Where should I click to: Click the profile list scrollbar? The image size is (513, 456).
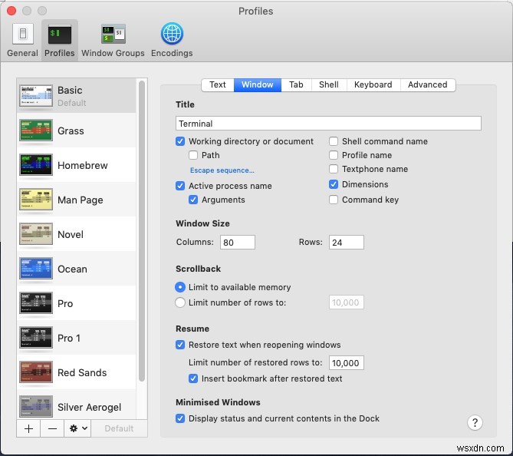point(142,230)
